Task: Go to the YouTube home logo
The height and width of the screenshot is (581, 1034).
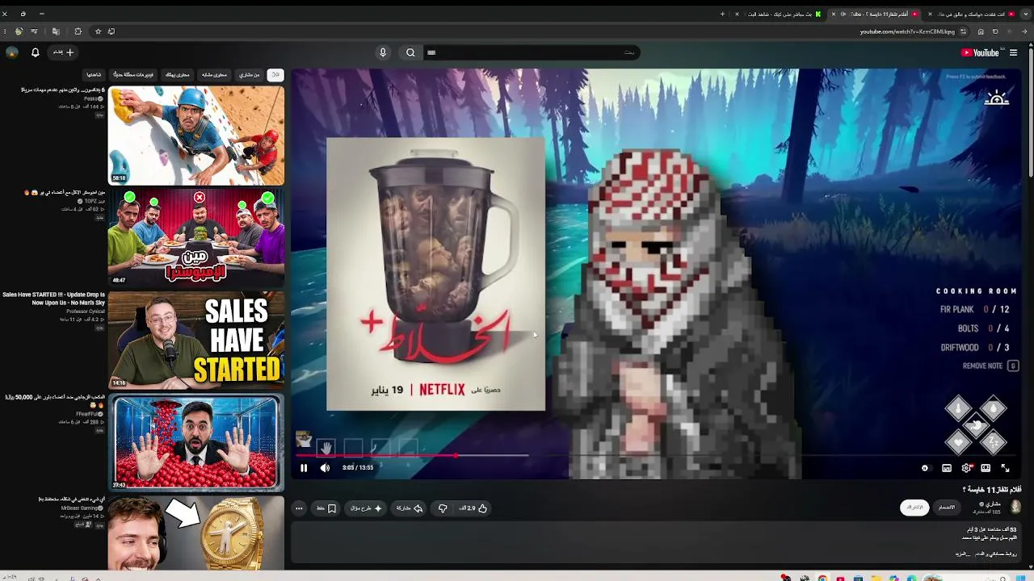Action: click(981, 53)
